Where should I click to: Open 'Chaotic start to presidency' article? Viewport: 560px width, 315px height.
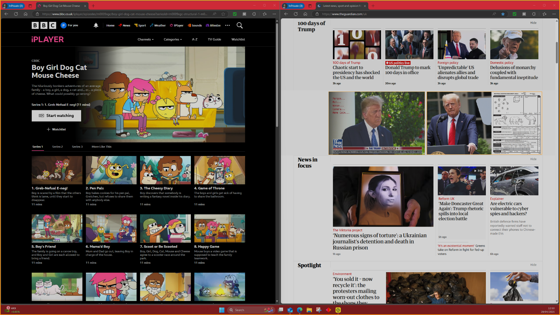pos(356,73)
